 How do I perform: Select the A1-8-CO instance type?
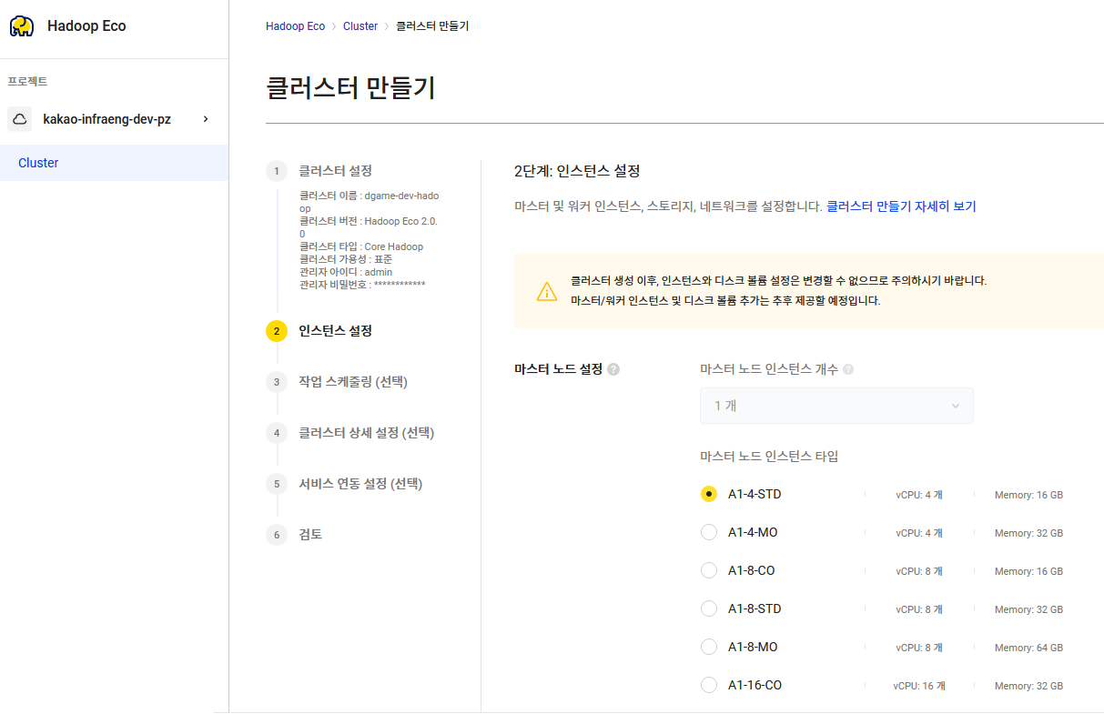709,570
